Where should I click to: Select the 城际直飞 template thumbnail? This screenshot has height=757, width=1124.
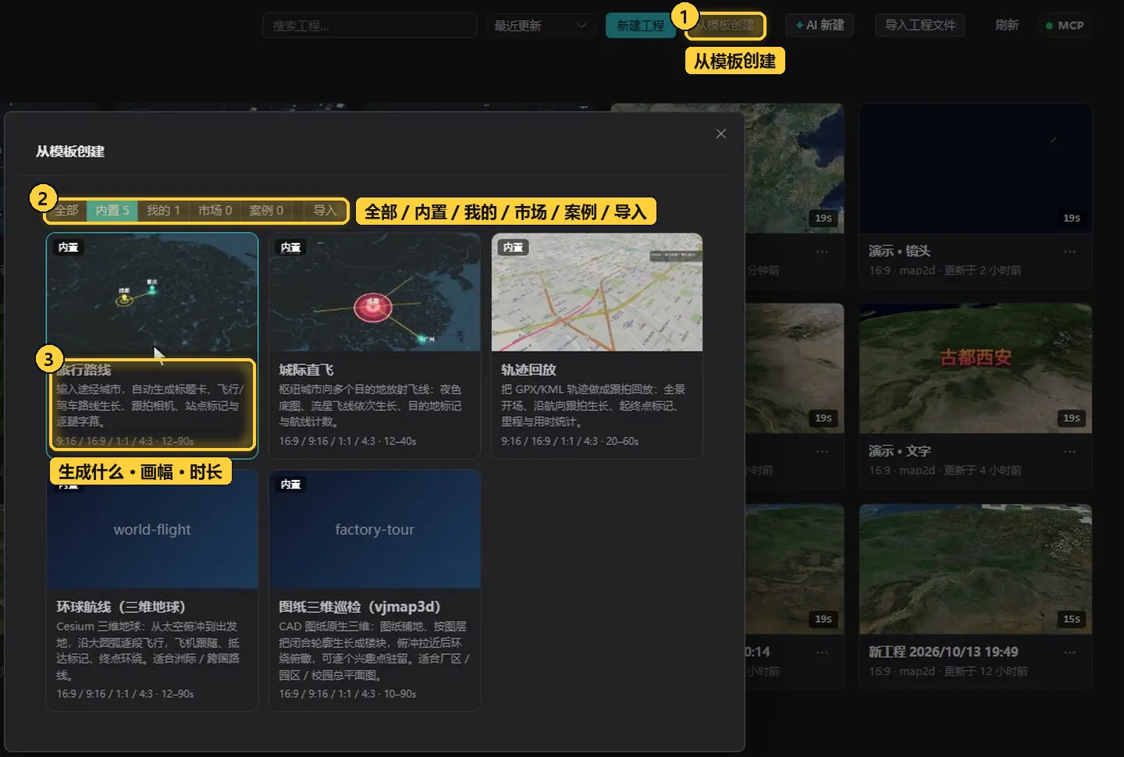[x=375, y=293]
